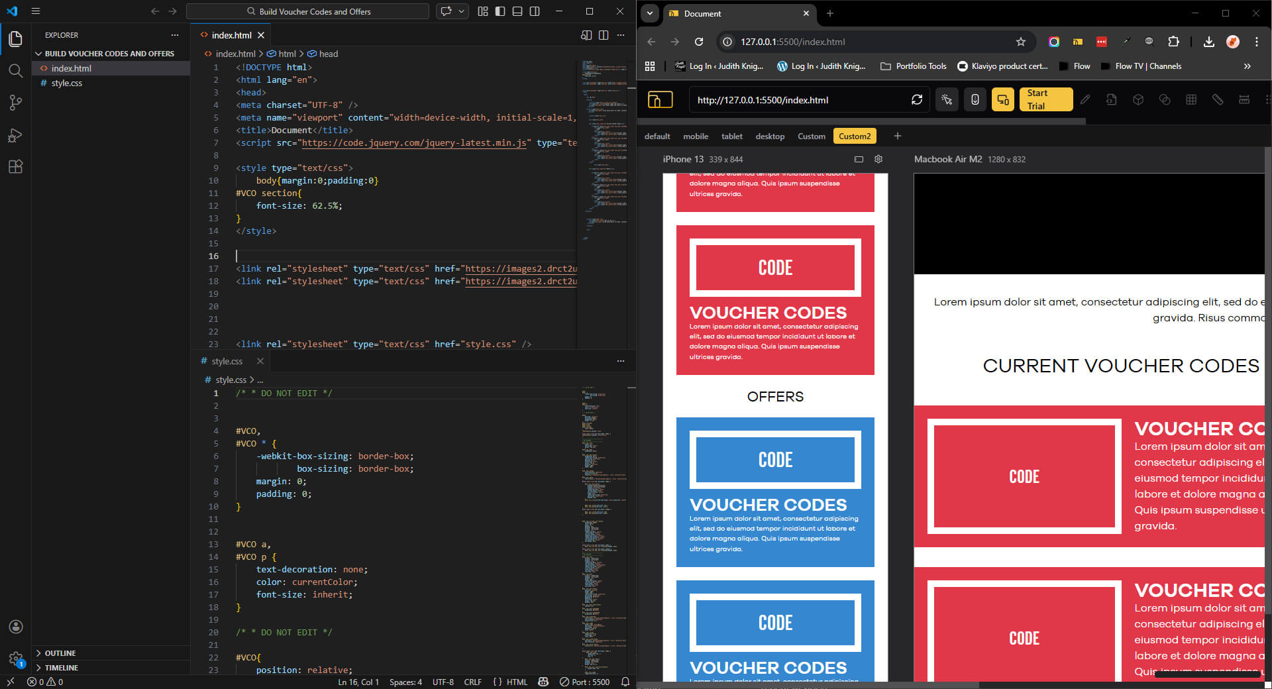This screenshot has width=1272, height=689.
Task: Show more bookmarks with the double chevron
Action: tap(1247, 66)
